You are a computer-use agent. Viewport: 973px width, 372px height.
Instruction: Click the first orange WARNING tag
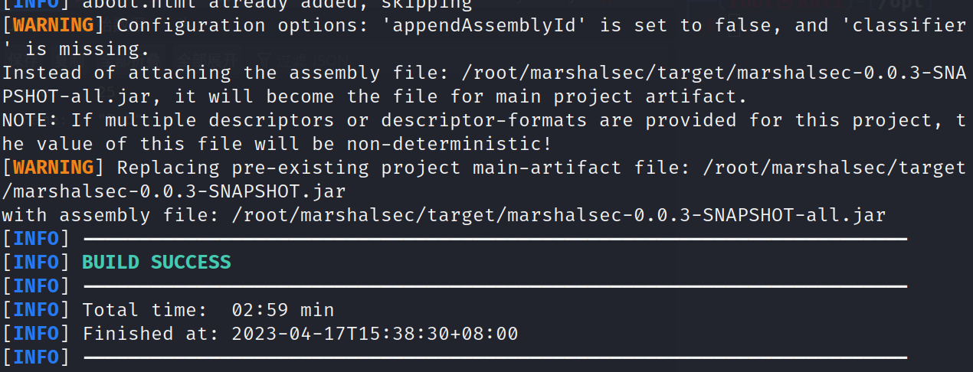[53, 25]
